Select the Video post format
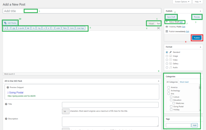Viewport: 206px width, 130px height. 167,60
